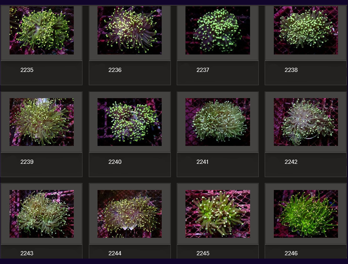348x264 pixels.
Task: Click the label text 2246
Action: coord(291,253)
